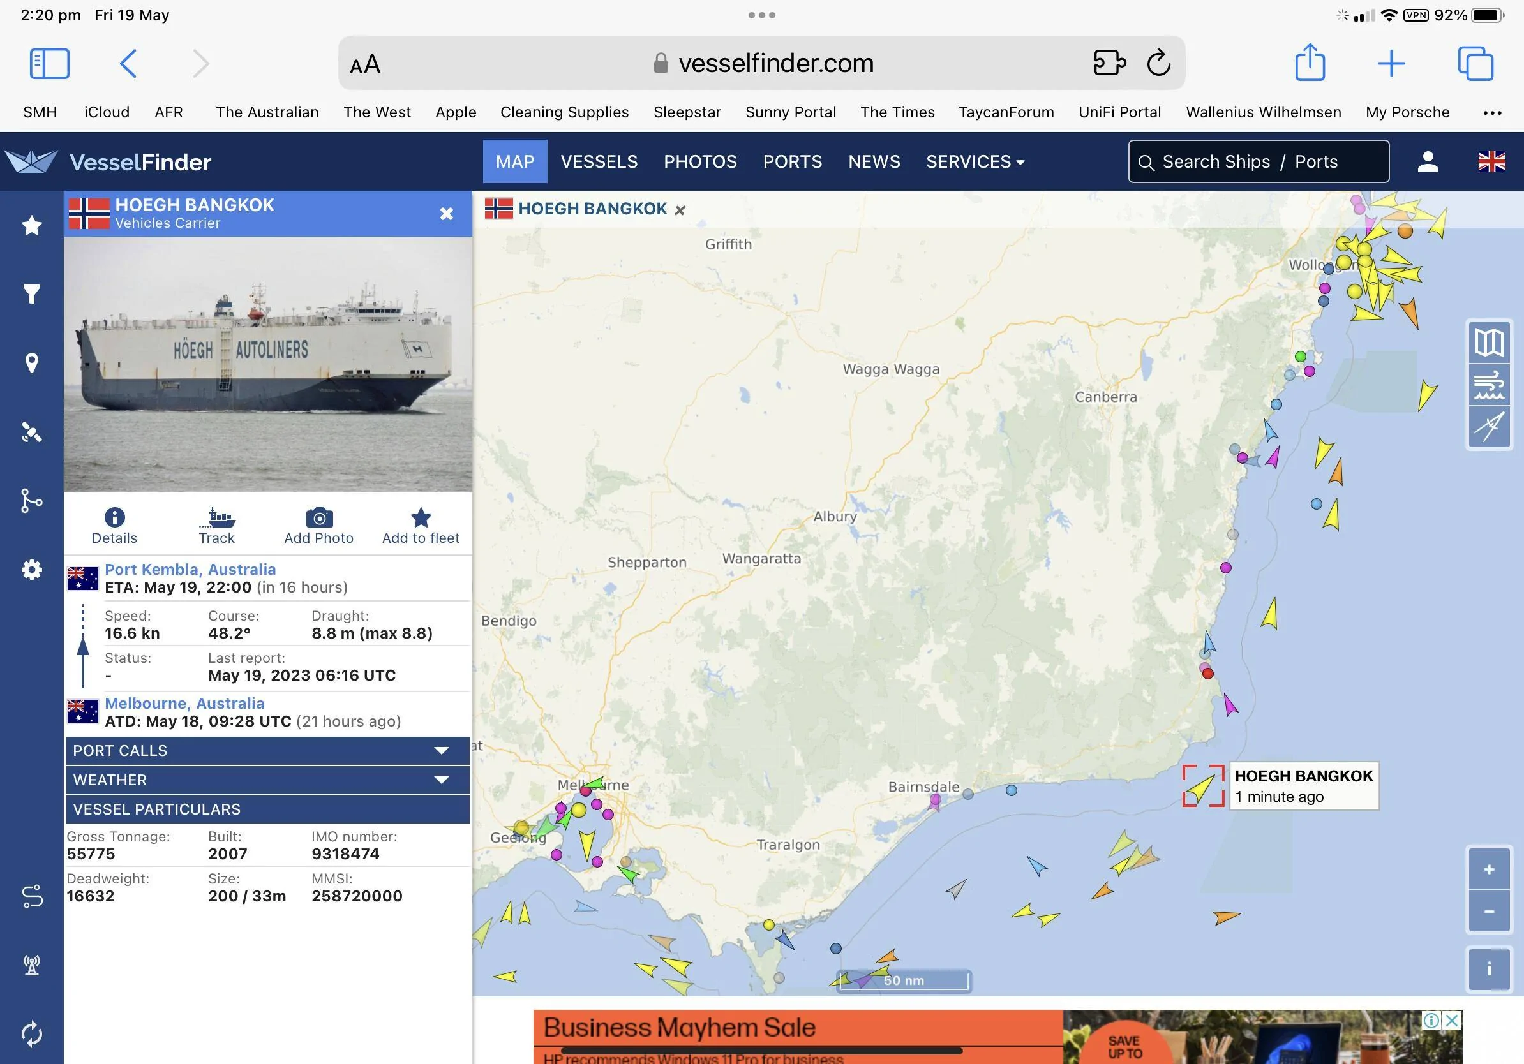This screenshot has height=1064, width=1524.
Task: Open the SMH bookmark
Action: (x=40, y=112)
